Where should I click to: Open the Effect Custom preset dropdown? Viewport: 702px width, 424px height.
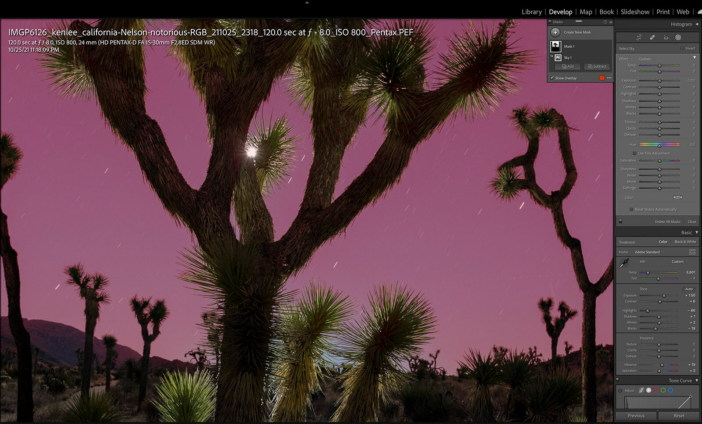646,59
